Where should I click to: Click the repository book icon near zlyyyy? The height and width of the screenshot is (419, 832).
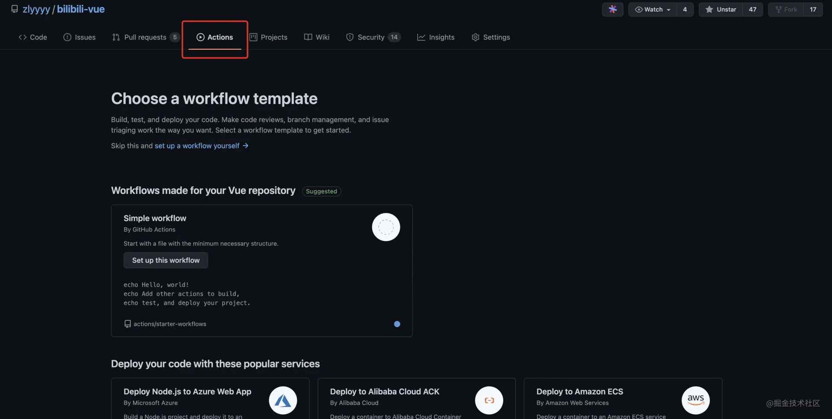click(14, 9)
